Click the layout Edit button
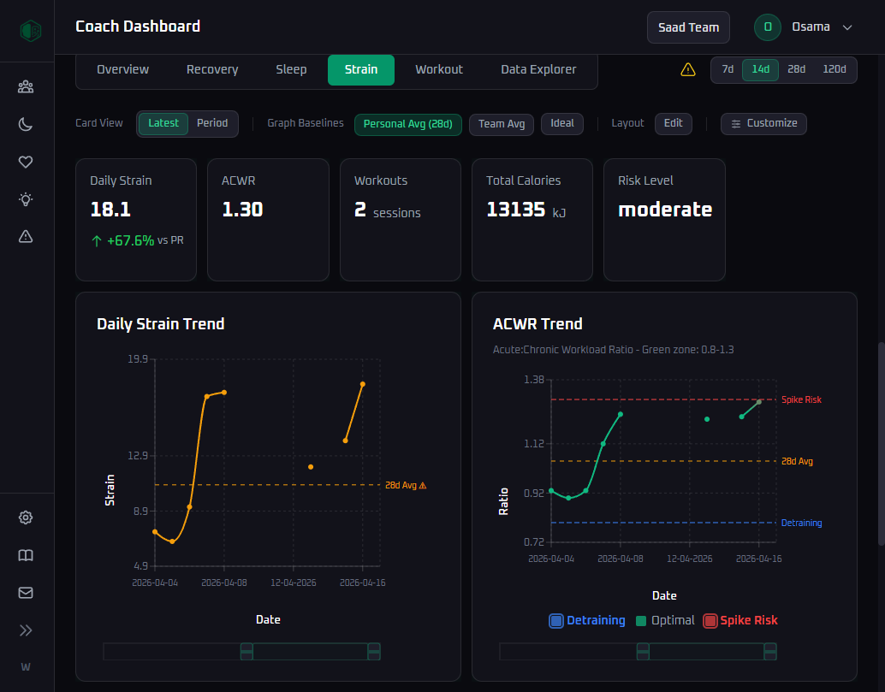 (x=674, y=124)
